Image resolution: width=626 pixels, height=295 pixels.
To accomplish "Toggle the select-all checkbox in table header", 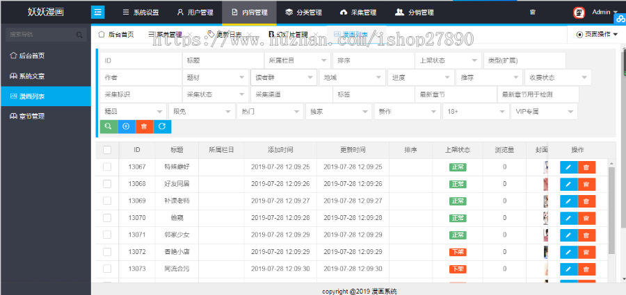I will pyautogui.click(x=107, y=150).
